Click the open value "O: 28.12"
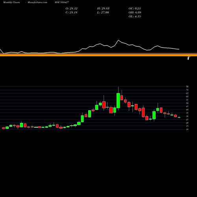The height and width of the screenshot is (197, 197). (72, 9)
